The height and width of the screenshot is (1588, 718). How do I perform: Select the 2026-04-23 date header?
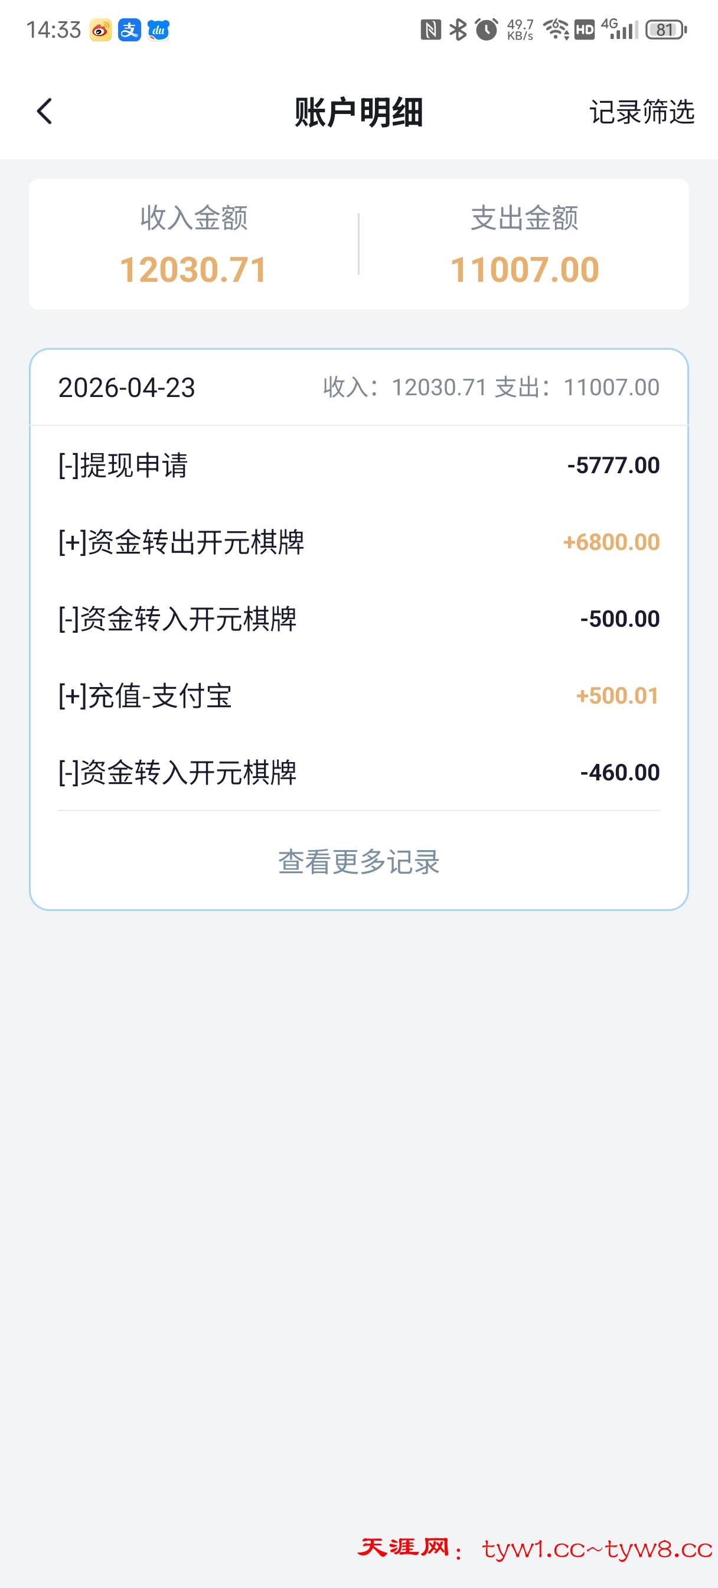[x=127, y=388]
